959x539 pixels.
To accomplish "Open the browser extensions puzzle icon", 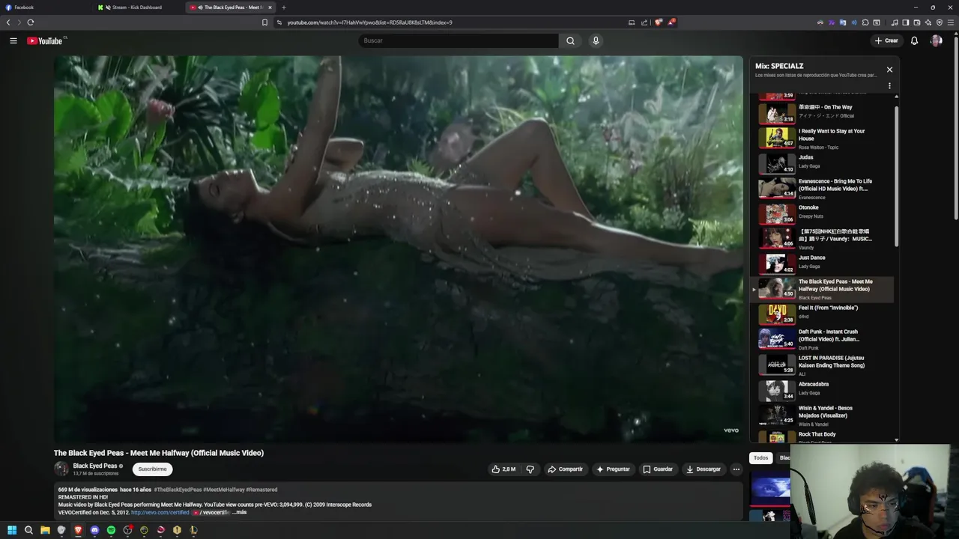I will coord(865,22).
